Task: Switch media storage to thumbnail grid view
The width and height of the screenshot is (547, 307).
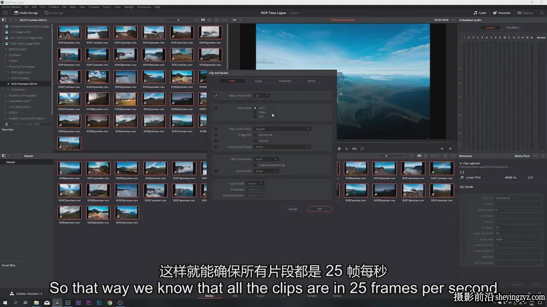Action: (x=203, y=20)
